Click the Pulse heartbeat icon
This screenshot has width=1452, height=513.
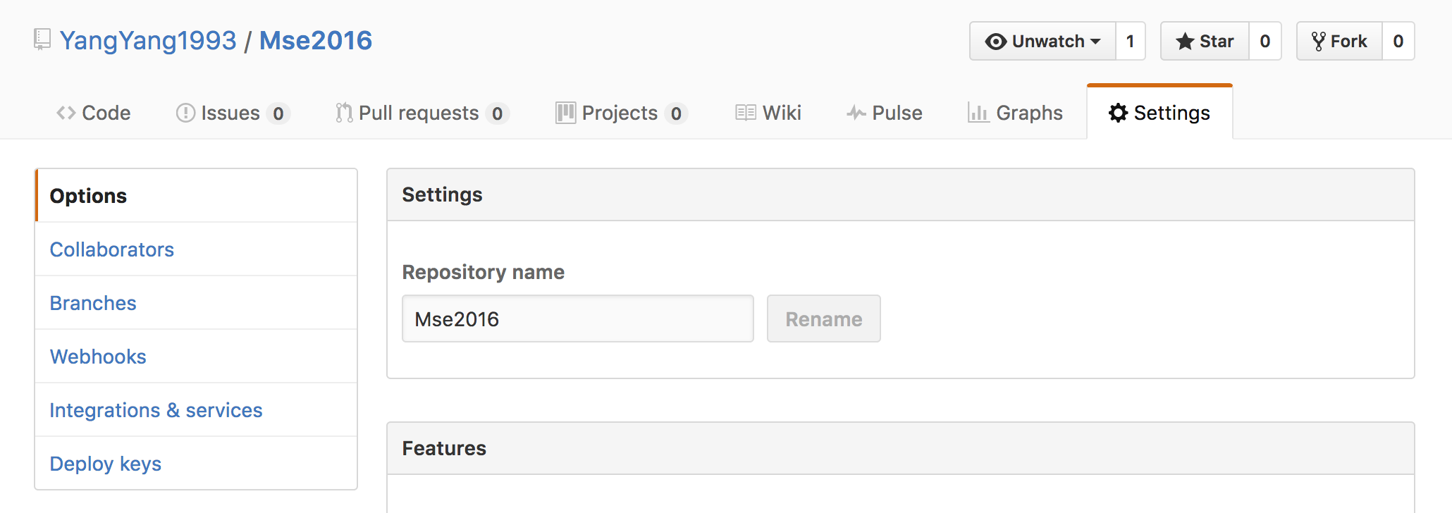(x=856, y=113)
